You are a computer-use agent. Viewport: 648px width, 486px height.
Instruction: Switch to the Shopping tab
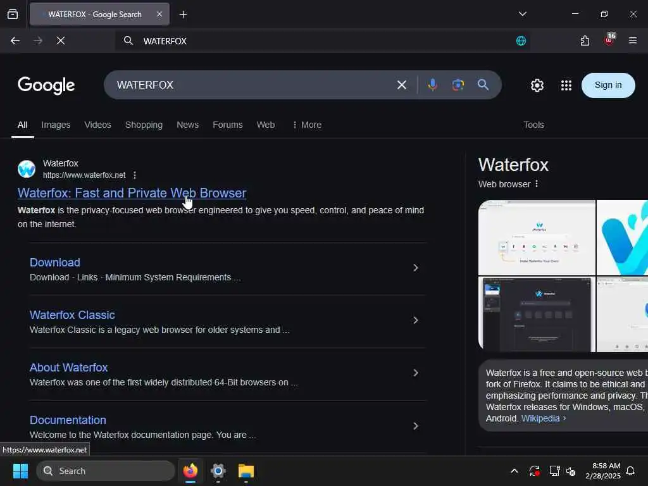[144, 125]
